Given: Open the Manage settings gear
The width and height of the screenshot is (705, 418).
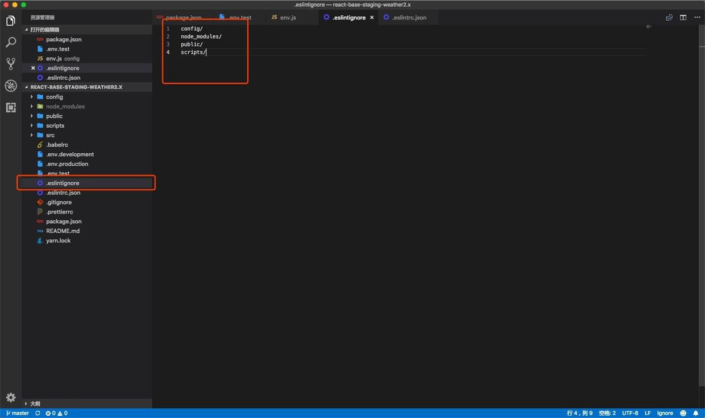Looking at the screenshot, I should point(10,398).
